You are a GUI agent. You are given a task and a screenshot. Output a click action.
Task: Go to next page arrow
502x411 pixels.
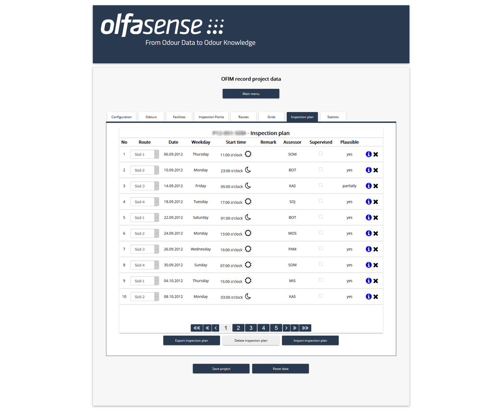(286, 328)
